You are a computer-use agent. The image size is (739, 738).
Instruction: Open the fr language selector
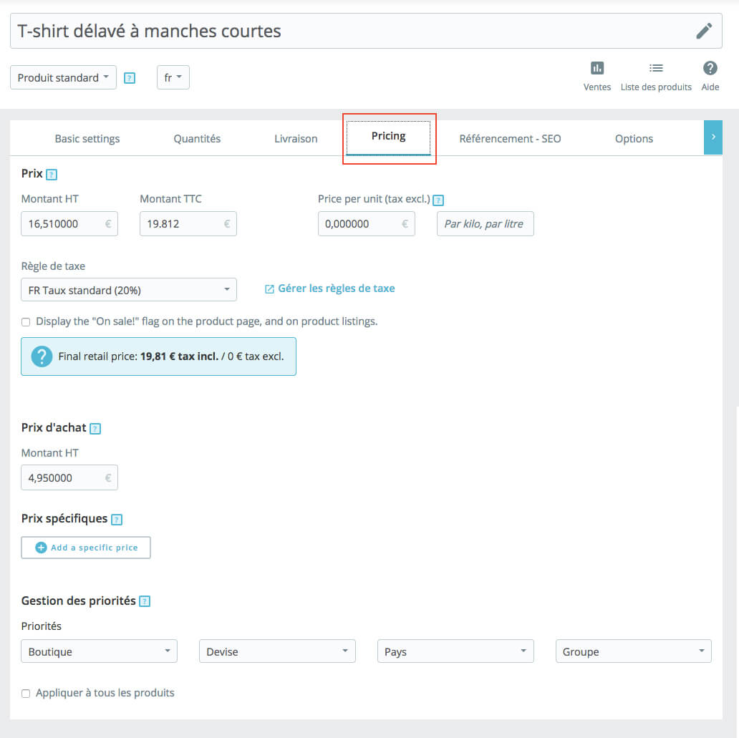[173, 77]
